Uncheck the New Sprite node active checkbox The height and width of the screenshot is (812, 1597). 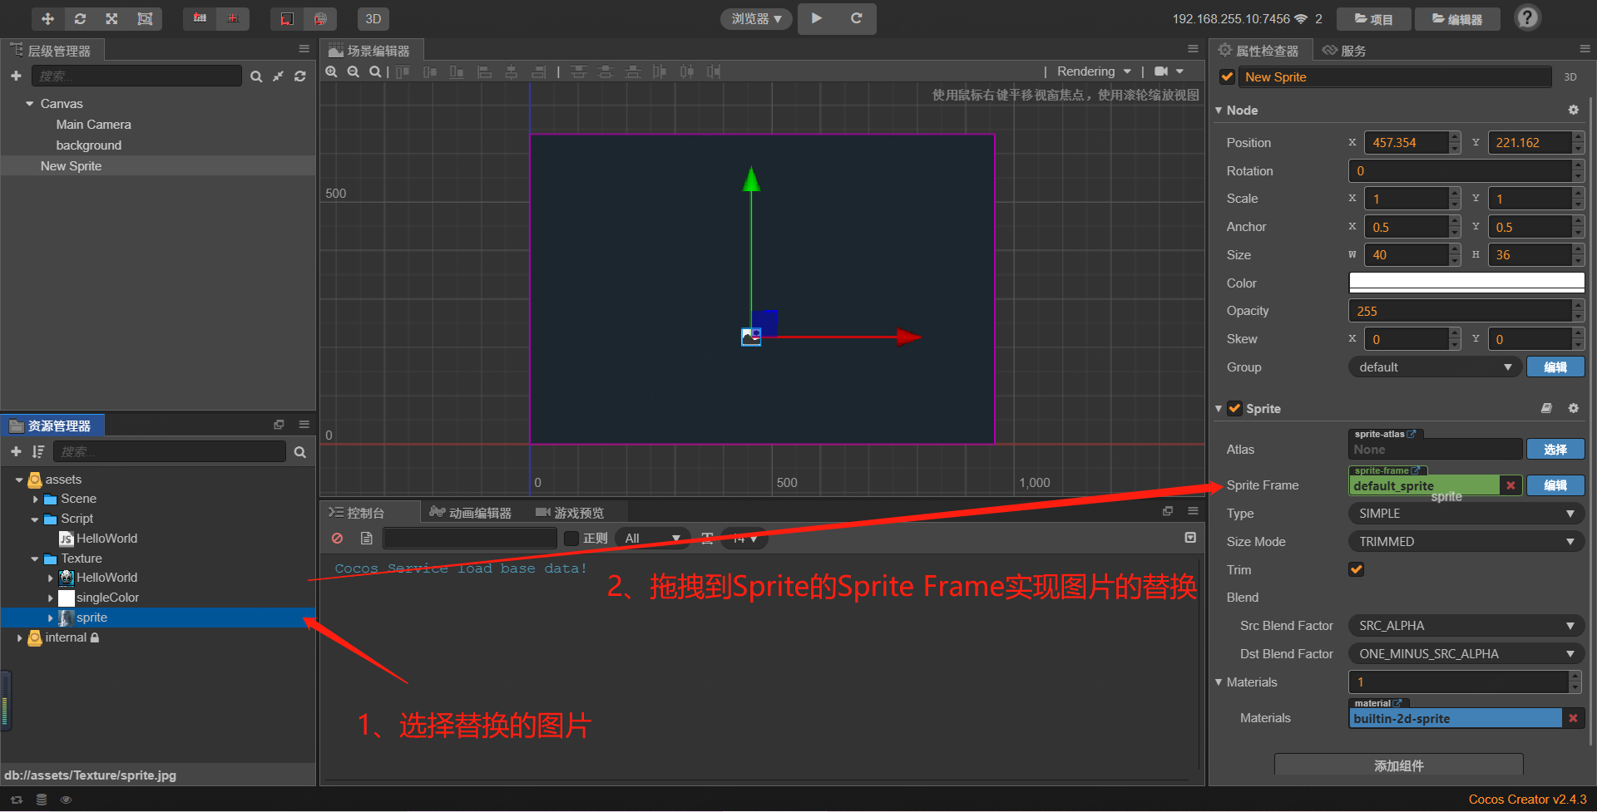click(x=1227, y=76)
